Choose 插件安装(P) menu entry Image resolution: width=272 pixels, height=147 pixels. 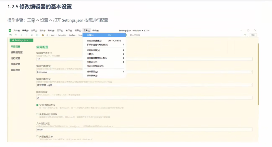(104, 76)
